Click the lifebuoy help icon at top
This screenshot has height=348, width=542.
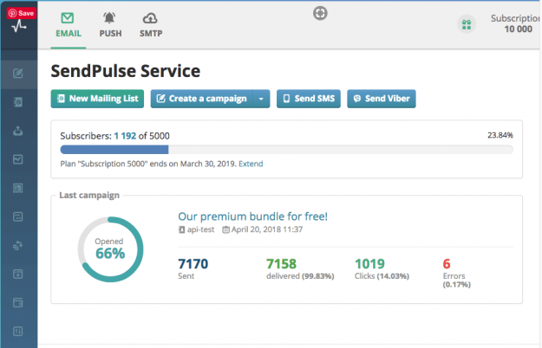pyautogui.click(x=319, y=13)
